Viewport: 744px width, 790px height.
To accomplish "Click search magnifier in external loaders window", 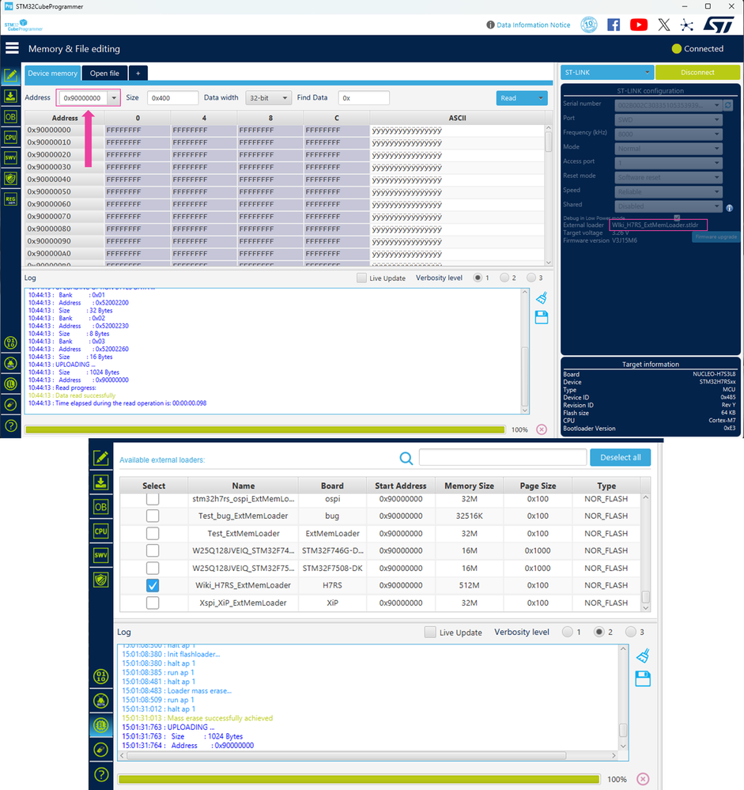I will (406, 458).
